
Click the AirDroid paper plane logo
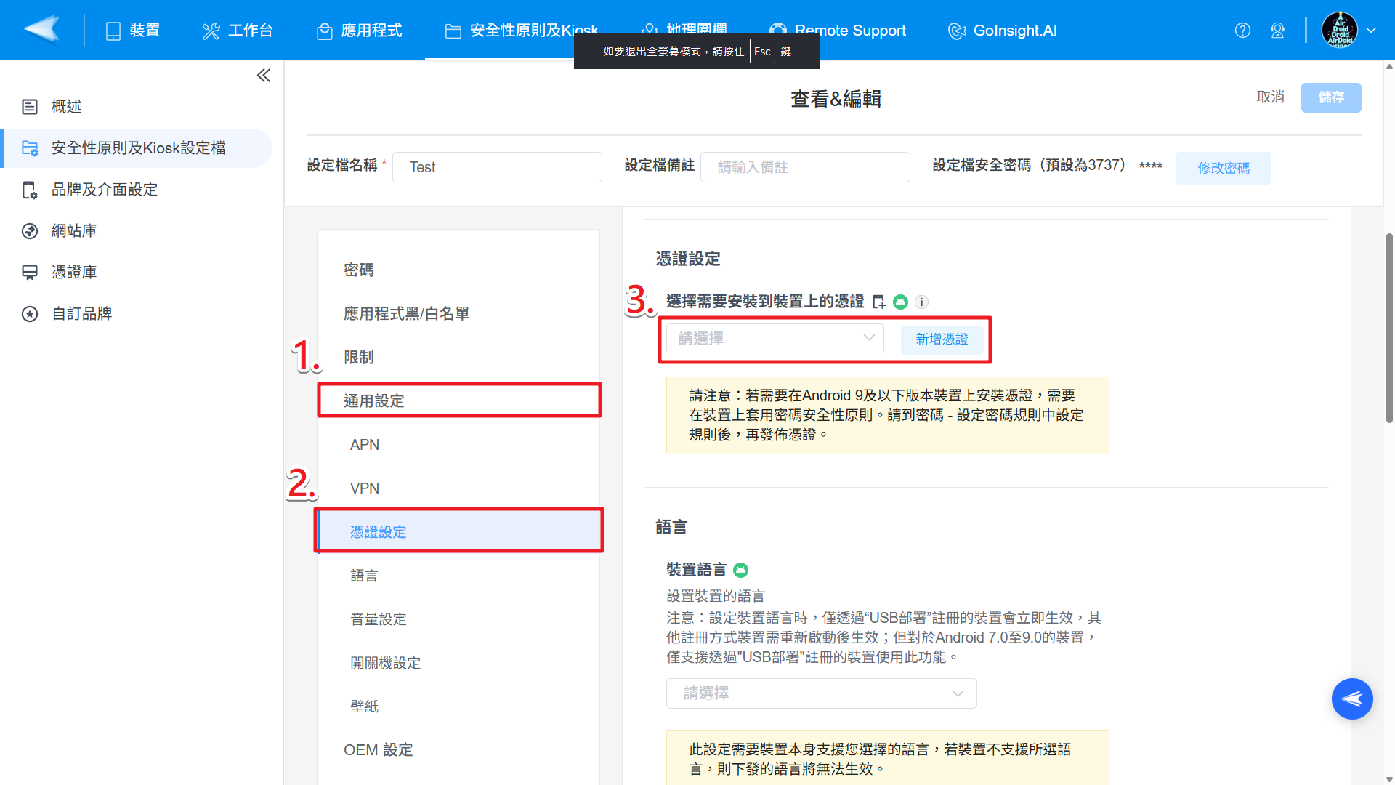(41, 30)
